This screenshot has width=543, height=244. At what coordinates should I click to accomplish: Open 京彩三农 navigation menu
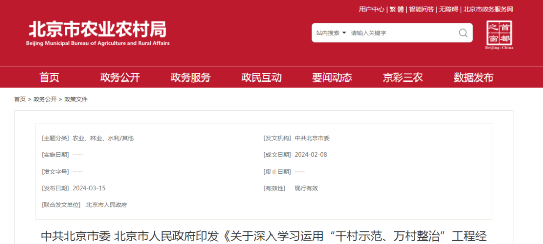coord(403,77)
